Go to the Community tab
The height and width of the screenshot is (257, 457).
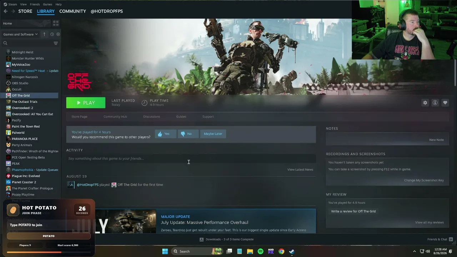point(72,11)
